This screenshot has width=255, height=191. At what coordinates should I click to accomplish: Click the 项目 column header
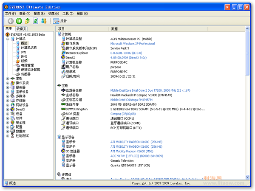click(61, 29)
